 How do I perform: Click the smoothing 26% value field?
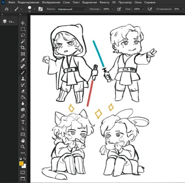pyautogui.click(x=177, y=9)
